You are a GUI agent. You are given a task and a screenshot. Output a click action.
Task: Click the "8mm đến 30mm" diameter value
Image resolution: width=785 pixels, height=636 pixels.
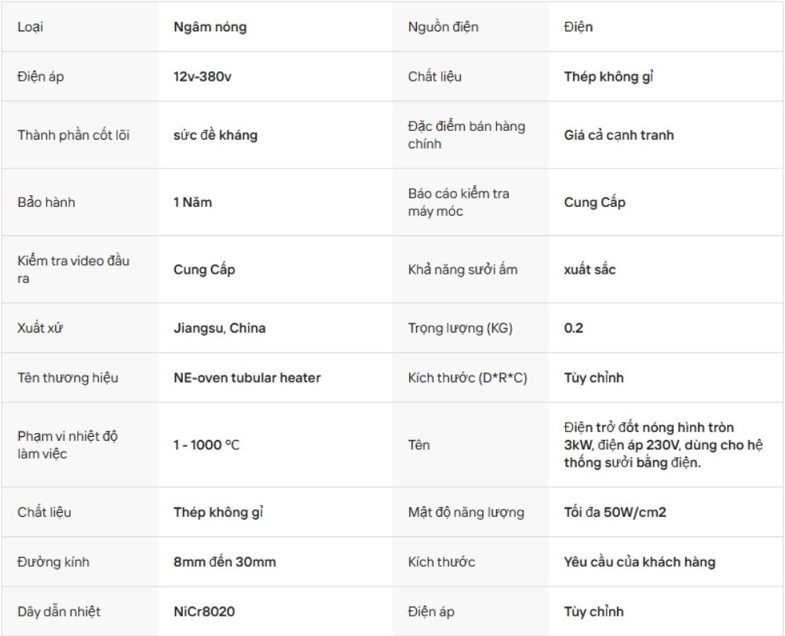[225, 562]
